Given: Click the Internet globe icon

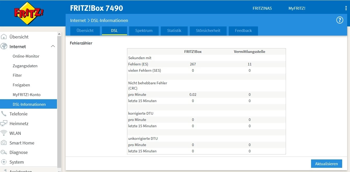Looking at the screenshot, I should pyautogui.click(x=4, y=47).
